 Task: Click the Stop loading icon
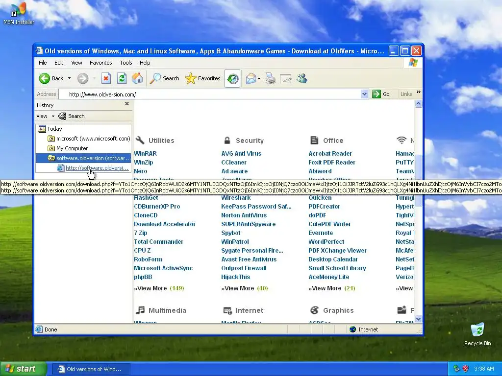(x=106, y=78)
